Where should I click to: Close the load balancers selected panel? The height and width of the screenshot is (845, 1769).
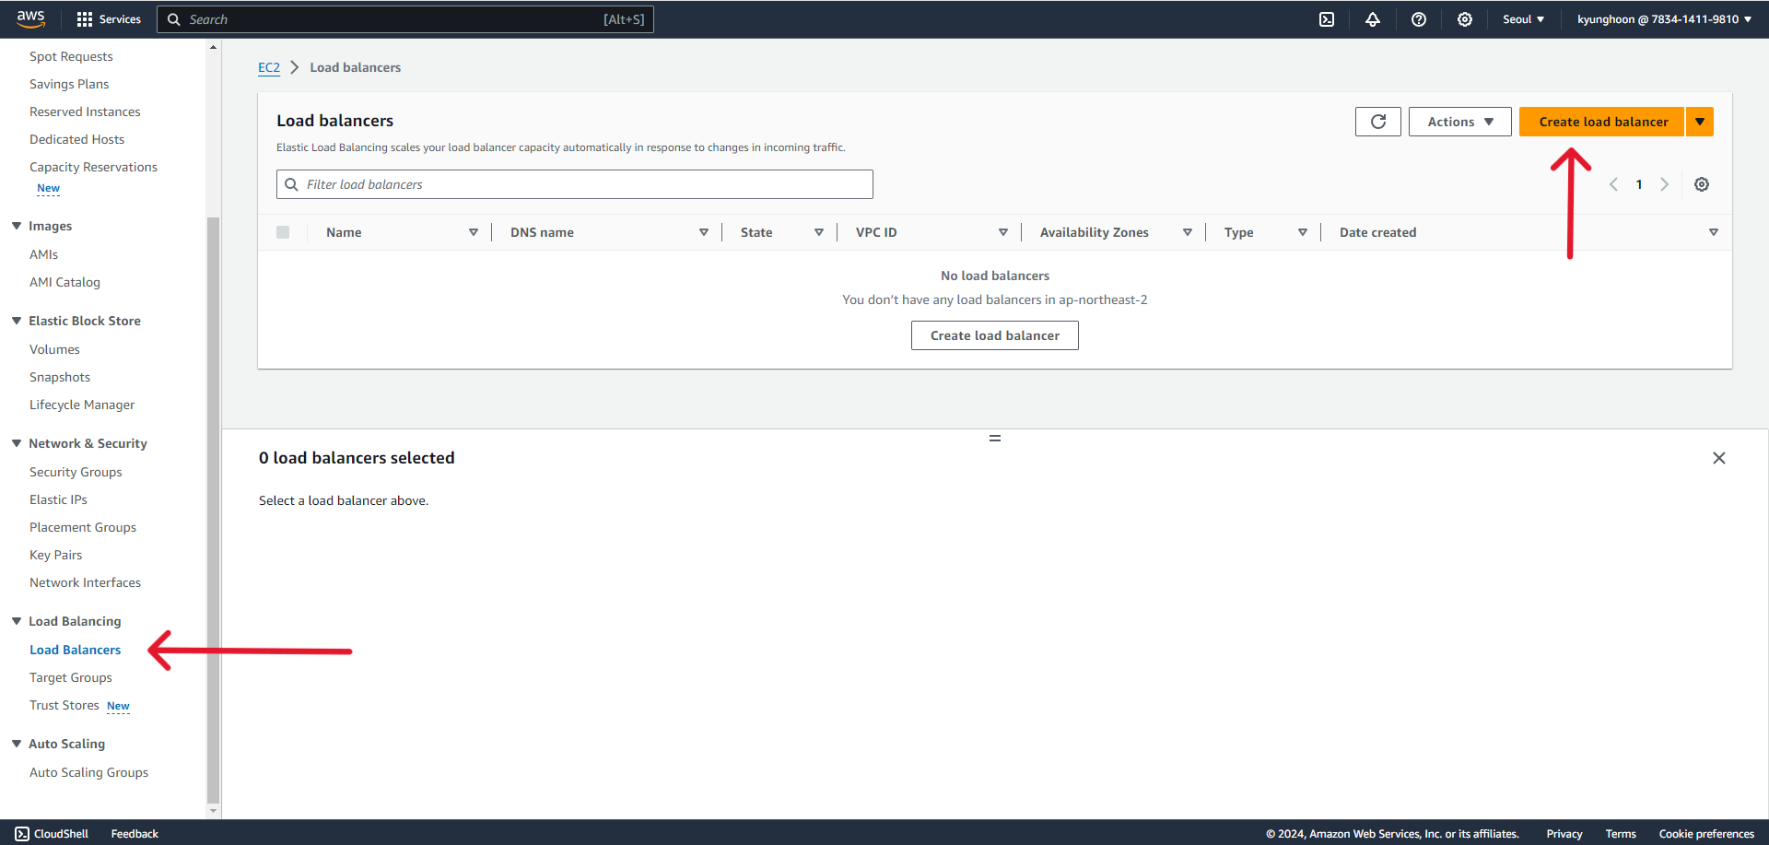coord(1719,458)
